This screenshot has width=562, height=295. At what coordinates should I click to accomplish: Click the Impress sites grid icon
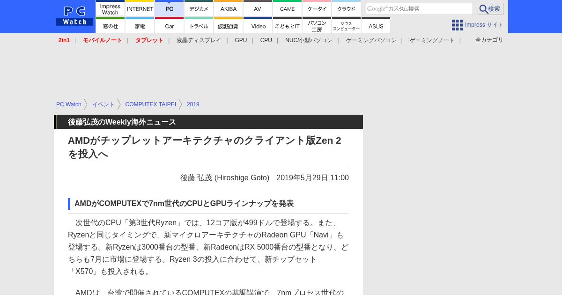click(x=457, y=25)
